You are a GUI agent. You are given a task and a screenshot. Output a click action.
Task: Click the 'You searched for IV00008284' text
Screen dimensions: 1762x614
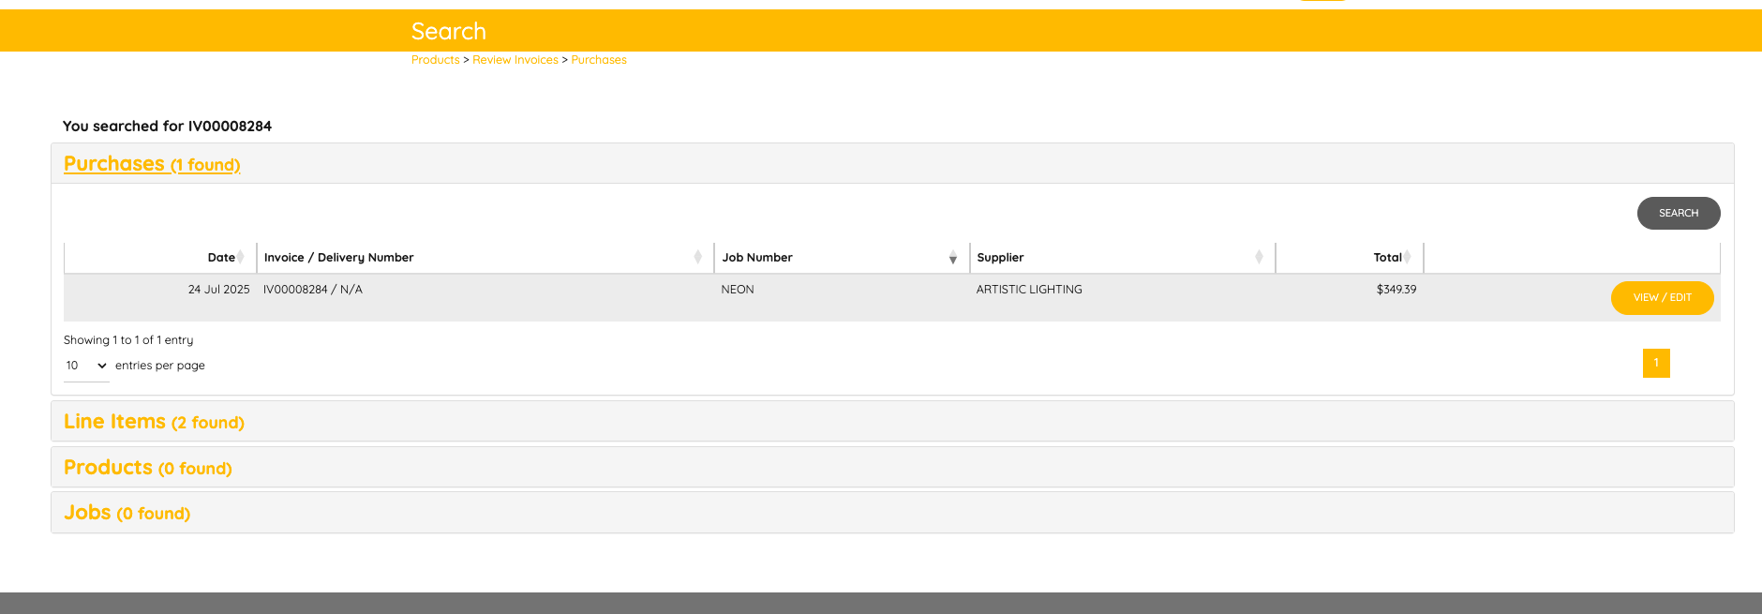click(167, 127)
